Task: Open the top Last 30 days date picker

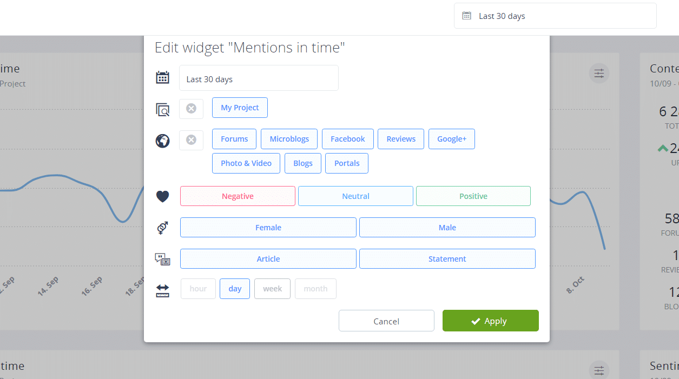Action: (x=555, y=16)
